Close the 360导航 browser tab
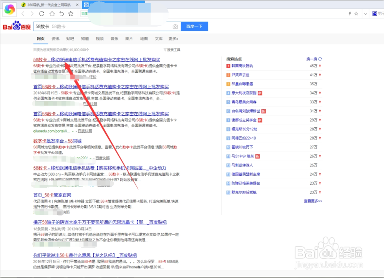Screen dimensions: 384x278 tap(77, 5)
